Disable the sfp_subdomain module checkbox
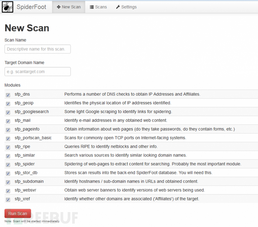This screenshot has height=227, width=258. click(x=8, y=182)
